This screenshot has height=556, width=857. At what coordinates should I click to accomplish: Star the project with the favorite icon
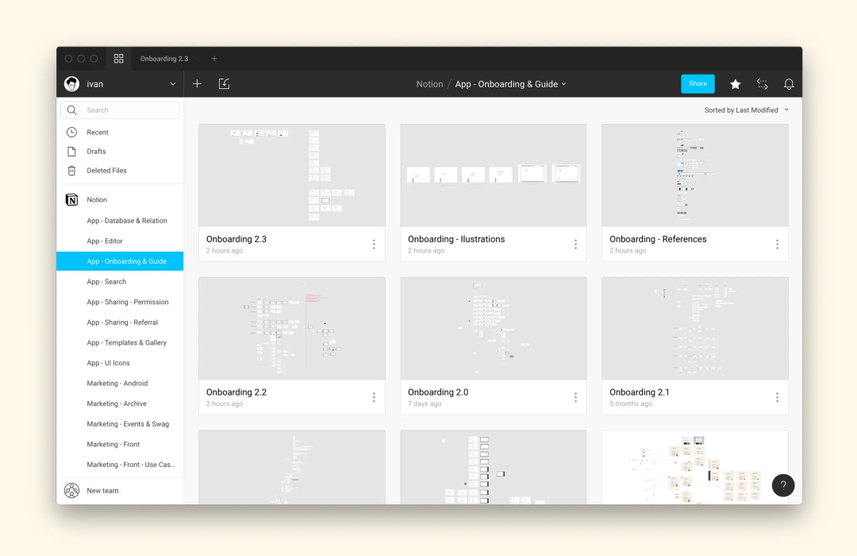point(735,83)
